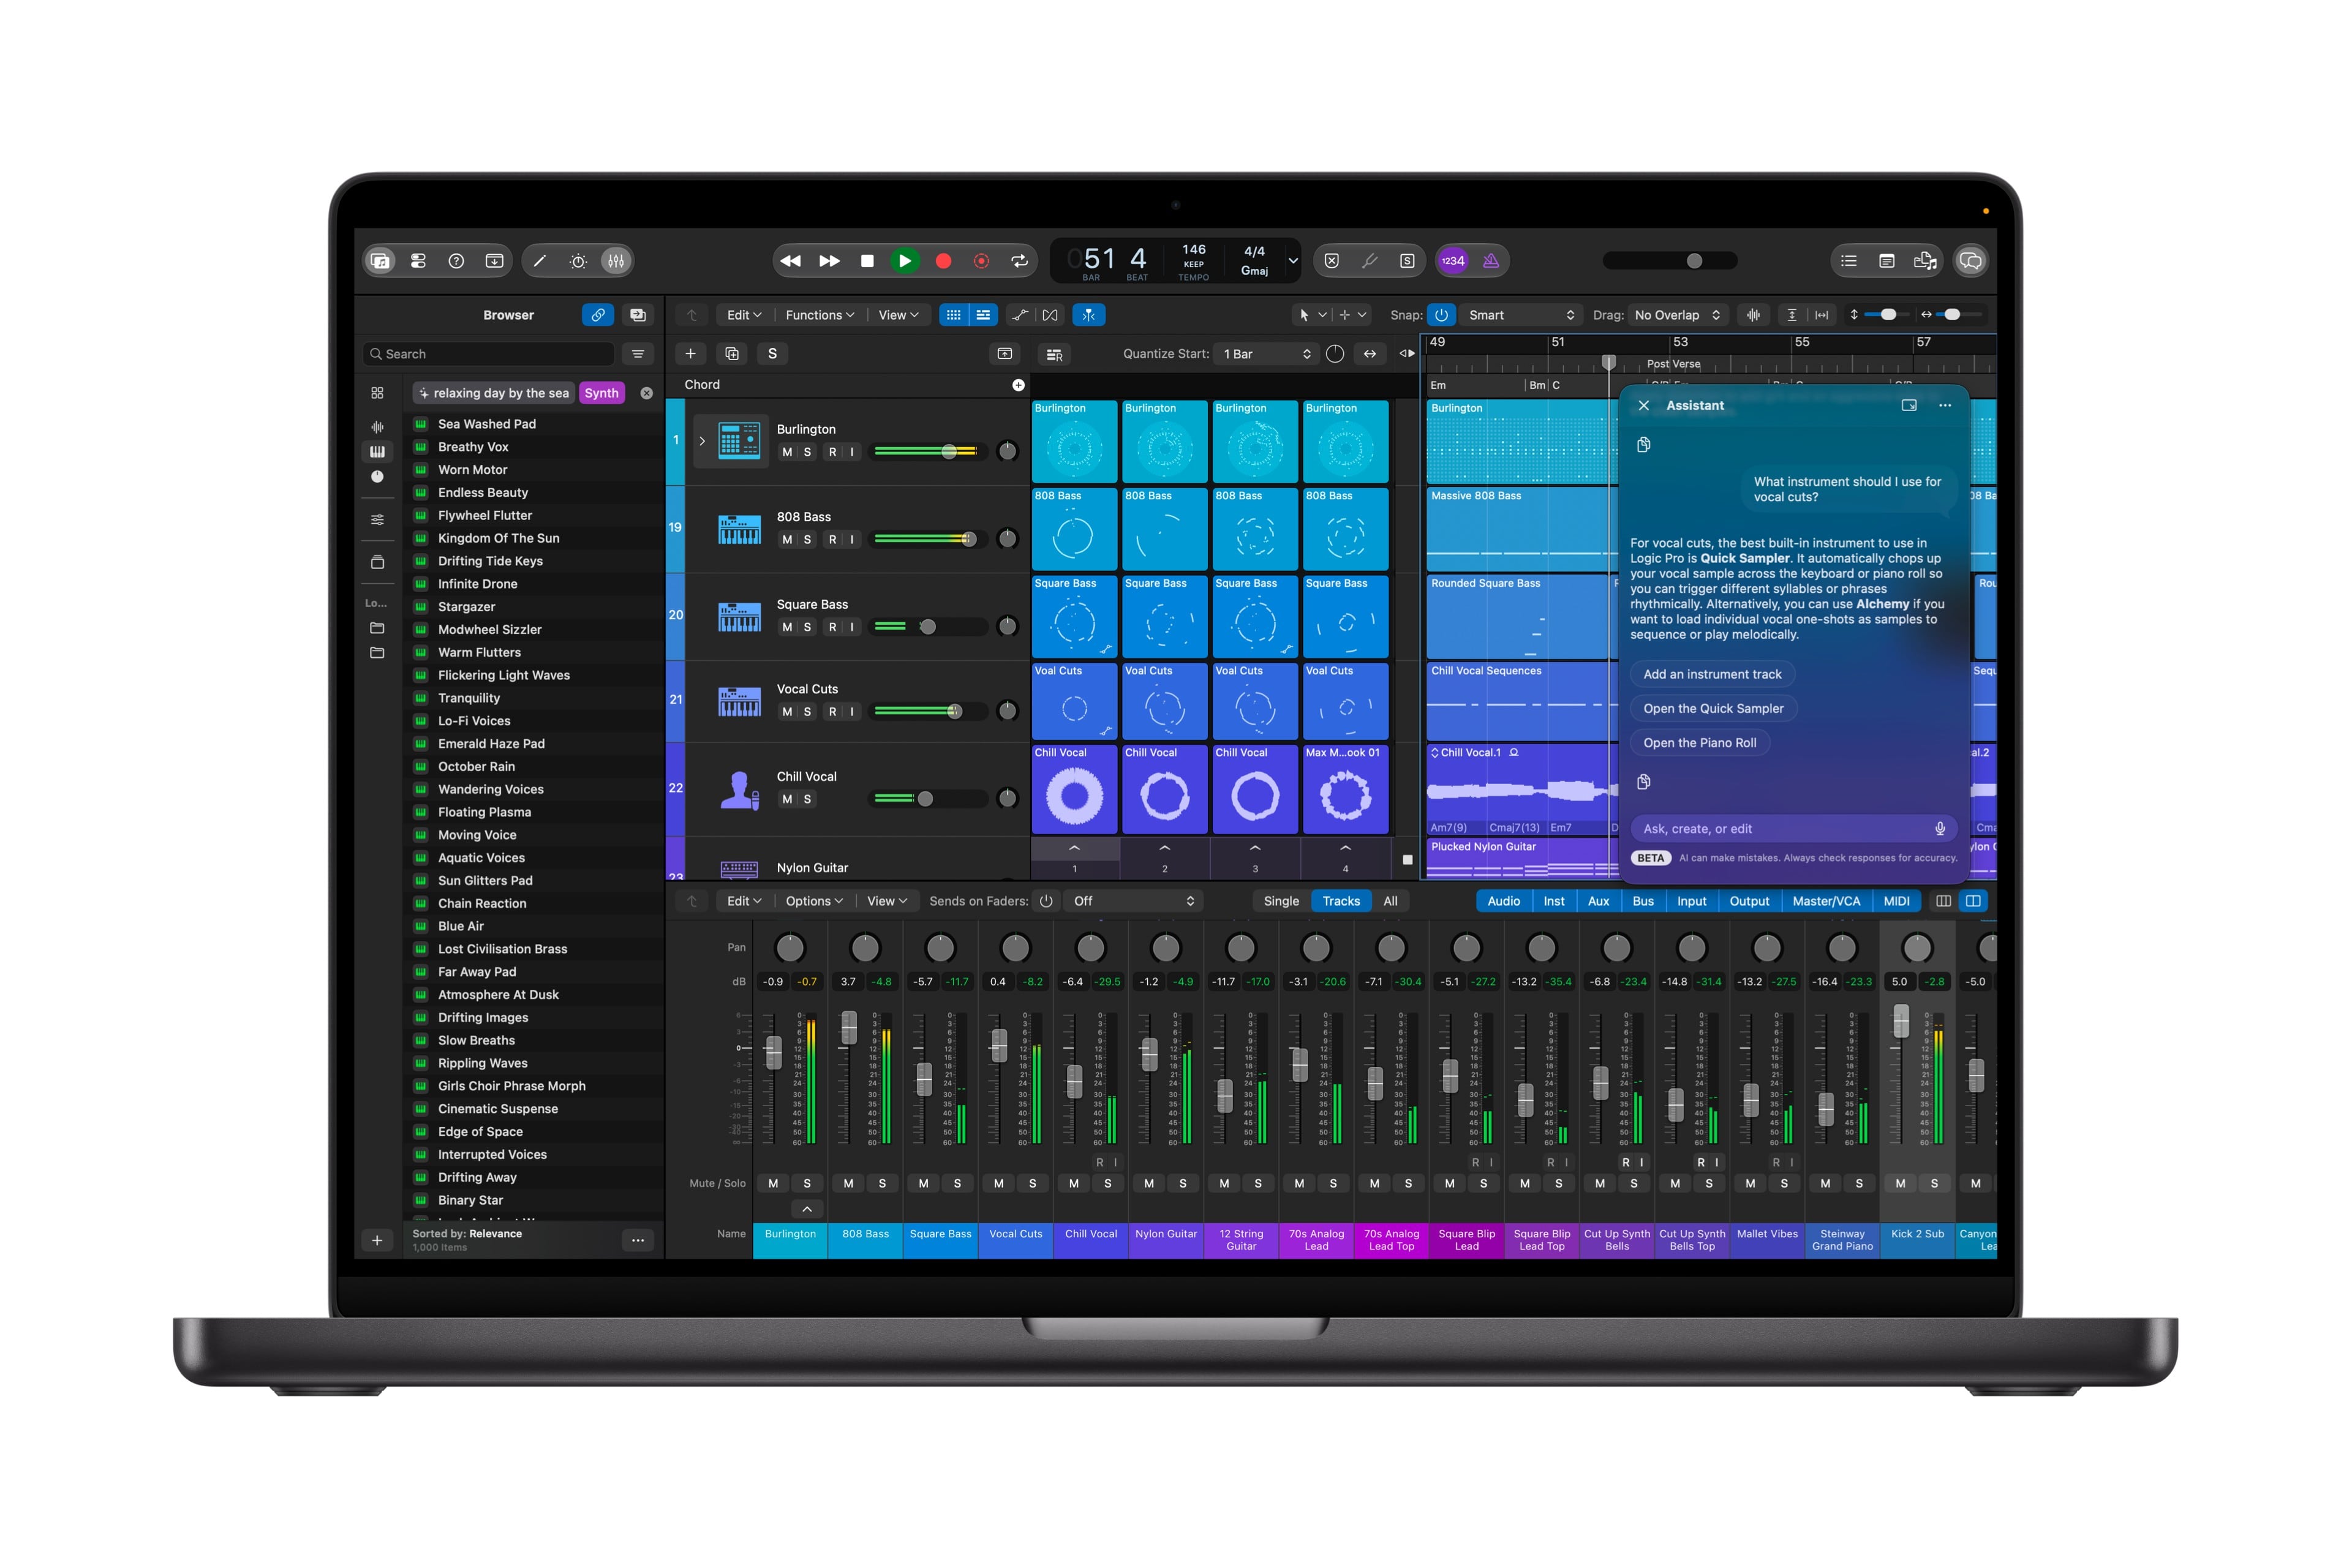The height and width of the screenshot is (1568, 2352).
Task: Toggle Cycle mode in the transport
Action: 1019,261
